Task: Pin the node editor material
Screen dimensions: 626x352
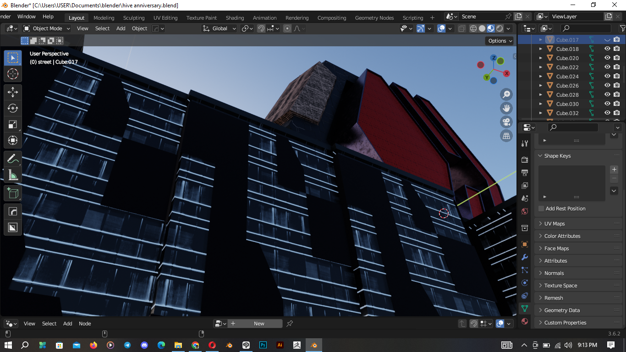Action: [x=290, y=324]
